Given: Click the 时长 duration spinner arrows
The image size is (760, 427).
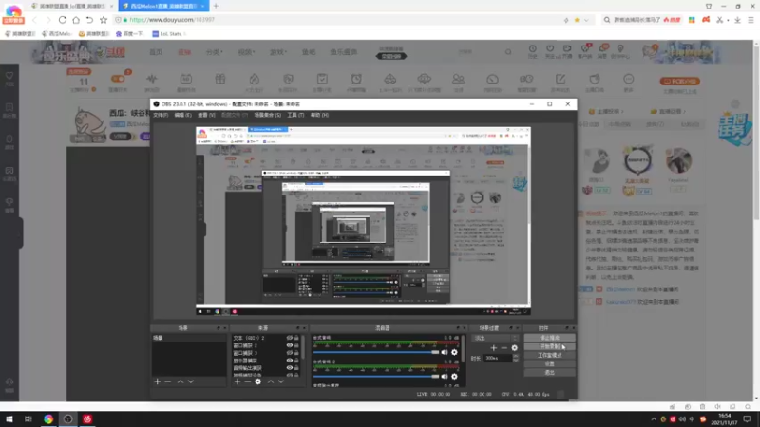Looking at the screenshot, I should (515, 359).
